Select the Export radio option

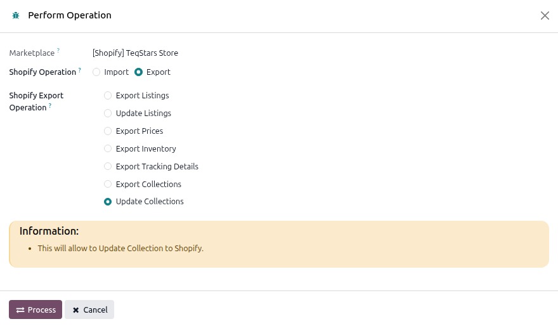click(138, 72)
